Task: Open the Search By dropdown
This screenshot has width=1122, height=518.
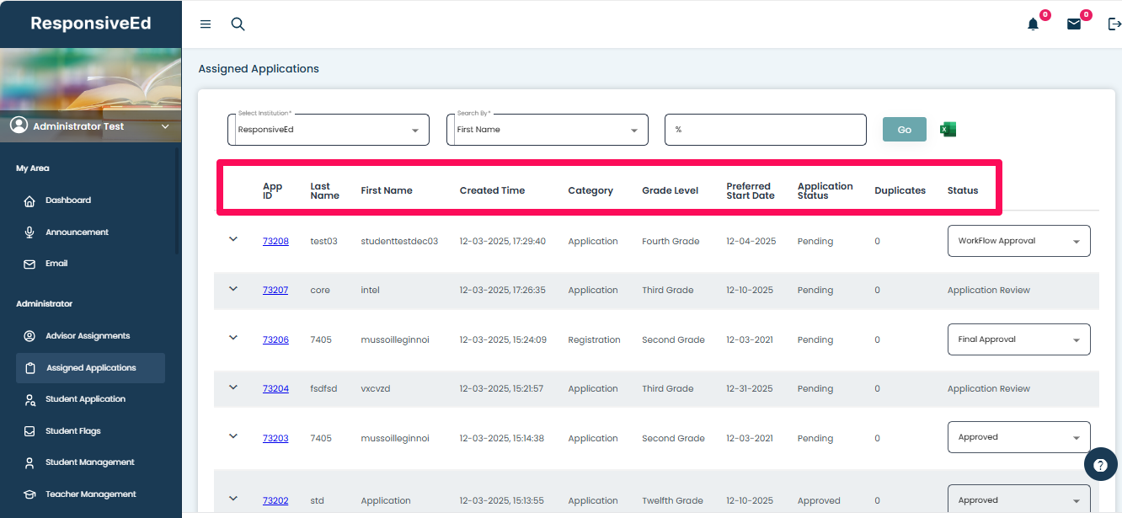Action: tap(547, 130)
